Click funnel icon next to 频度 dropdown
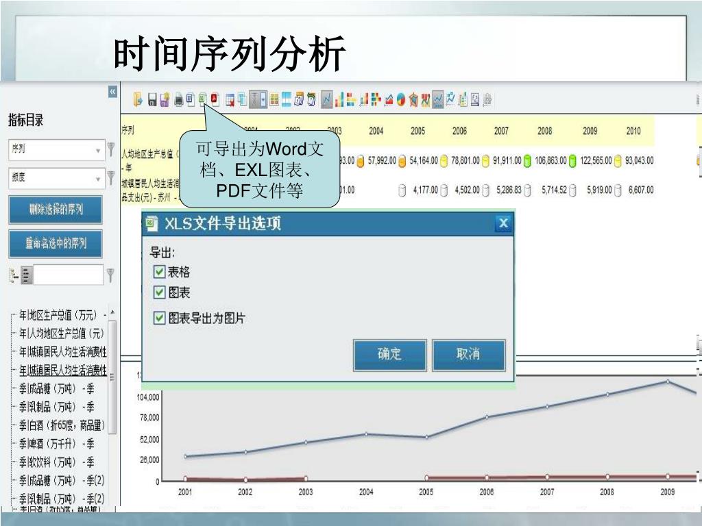This screenshot has height=526, width=702. pyautogui.click(x=111, y=177)
